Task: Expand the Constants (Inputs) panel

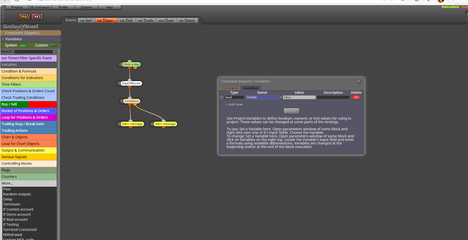Action: coord(30,33)
